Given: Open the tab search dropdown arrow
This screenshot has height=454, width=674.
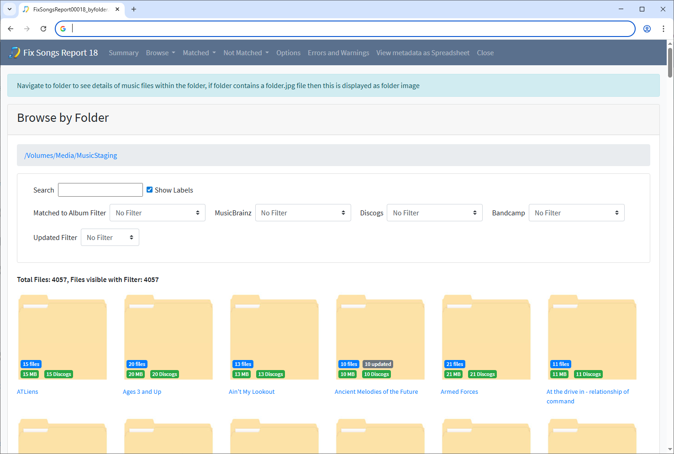Looking at the screenshot, I should [10, 9].
